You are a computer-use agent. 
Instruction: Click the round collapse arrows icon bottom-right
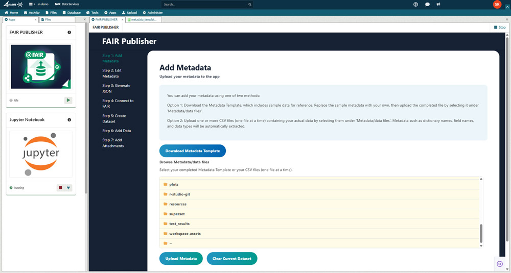[x=500, y=264]
